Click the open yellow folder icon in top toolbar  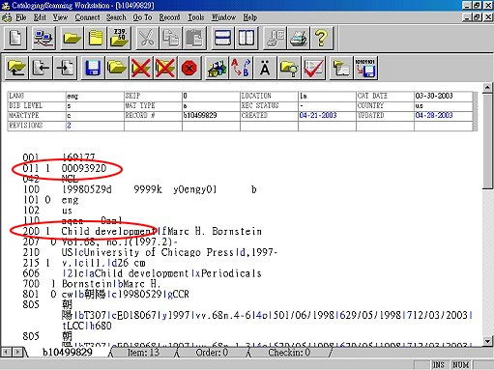point(72,38)
